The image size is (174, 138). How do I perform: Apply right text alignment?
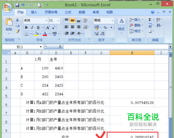(x=79, y=27)
